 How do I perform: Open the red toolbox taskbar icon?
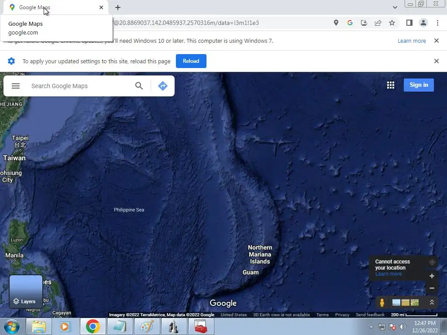(x=201, y=326)
